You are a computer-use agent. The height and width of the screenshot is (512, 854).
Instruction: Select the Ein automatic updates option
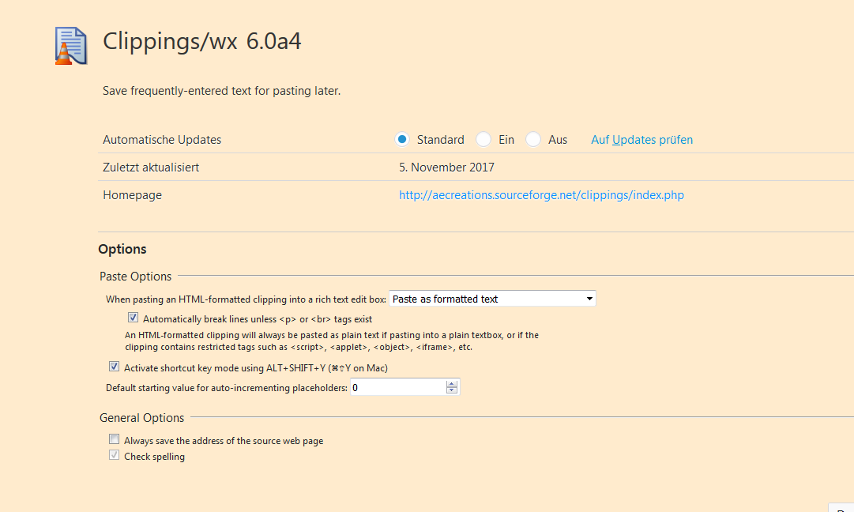pyautogui.click(x=483, y=139)
